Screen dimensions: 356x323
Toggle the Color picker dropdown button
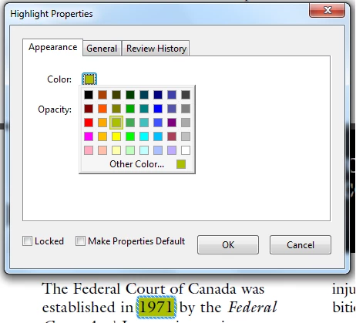point(89,79)
